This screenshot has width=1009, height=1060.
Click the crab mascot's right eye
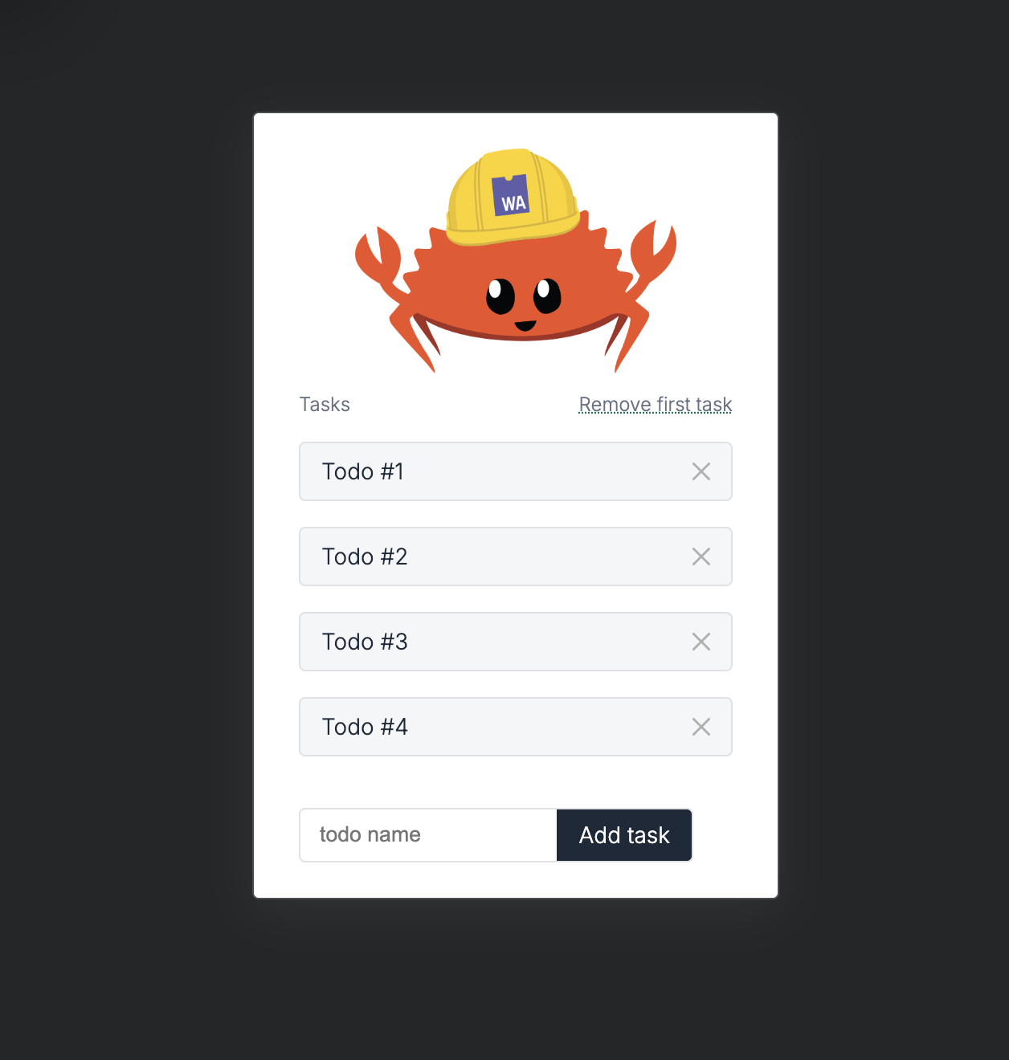pos(548,296)
